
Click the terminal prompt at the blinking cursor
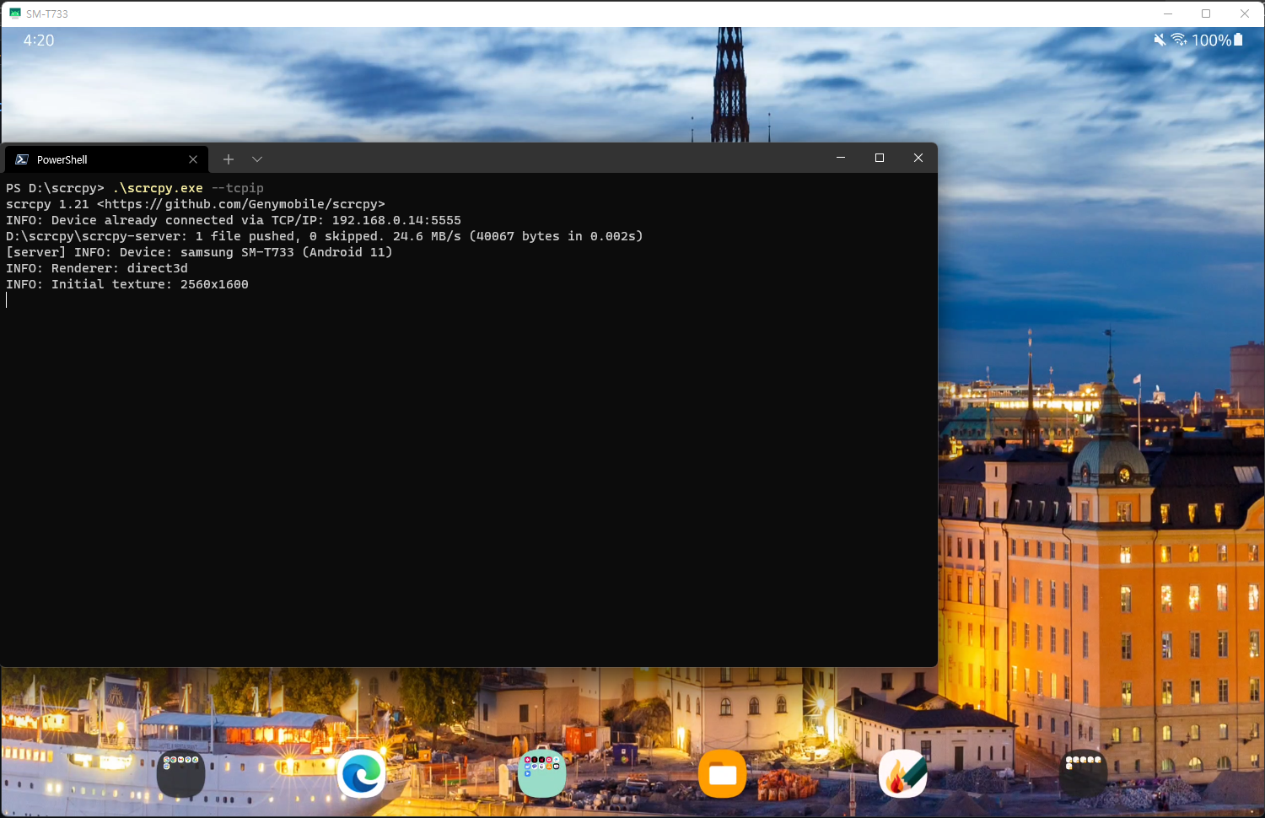click(7, 299)
